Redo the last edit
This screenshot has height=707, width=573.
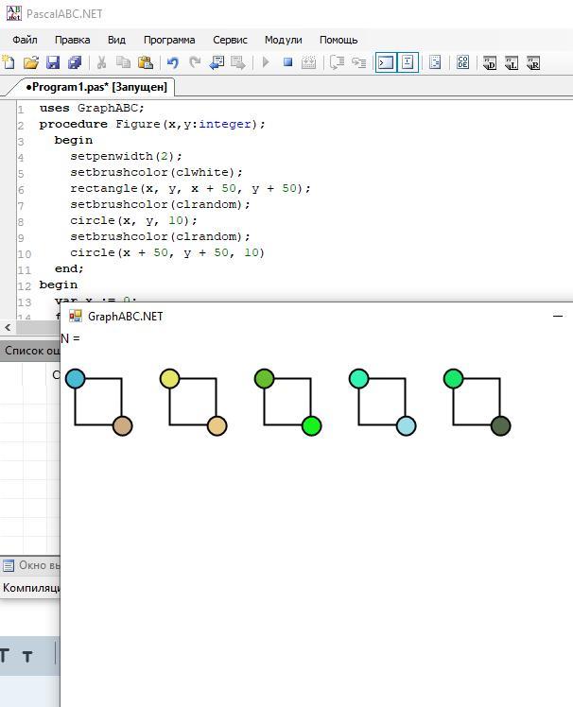[x=195, y=62]
